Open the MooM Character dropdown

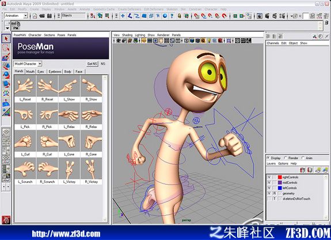point(28,63)
